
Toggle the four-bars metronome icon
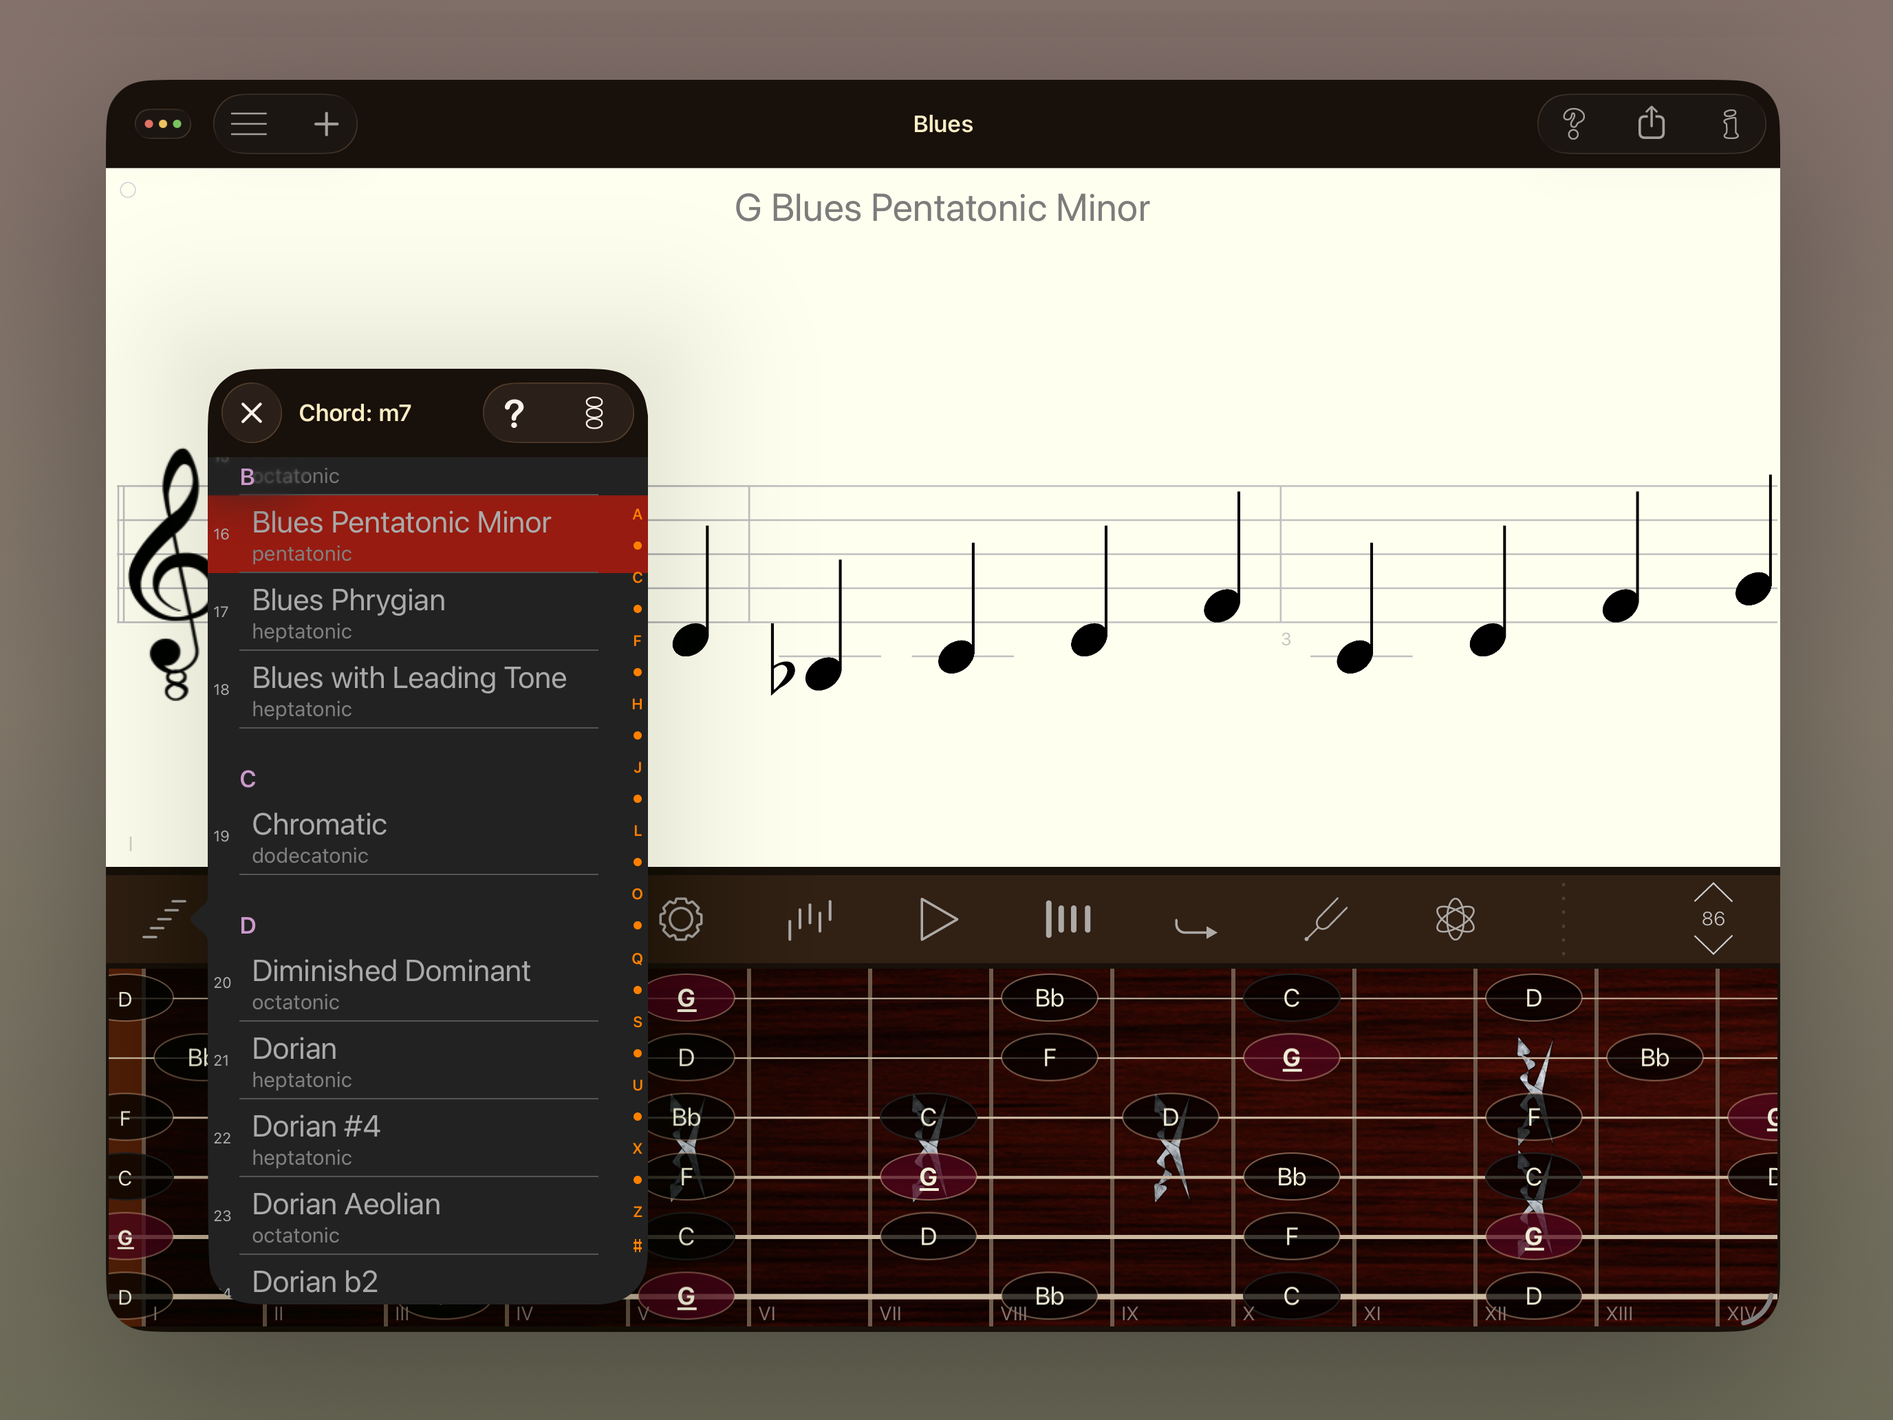[1067, 920]
